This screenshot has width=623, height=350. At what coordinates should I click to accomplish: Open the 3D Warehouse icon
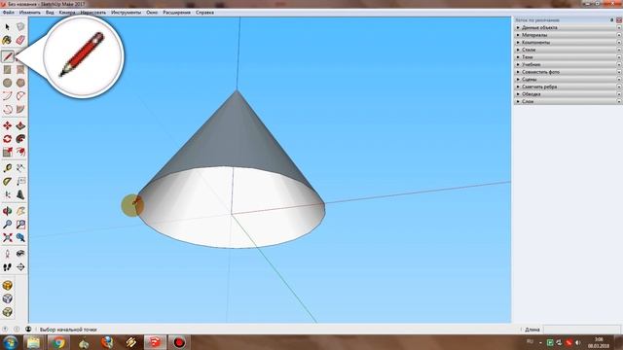7,285
